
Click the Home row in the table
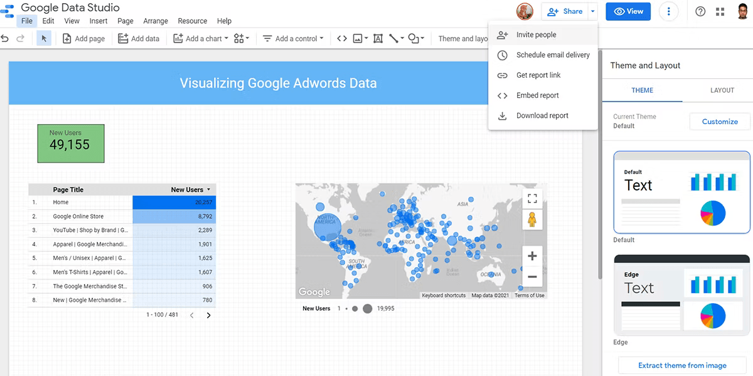122,202
